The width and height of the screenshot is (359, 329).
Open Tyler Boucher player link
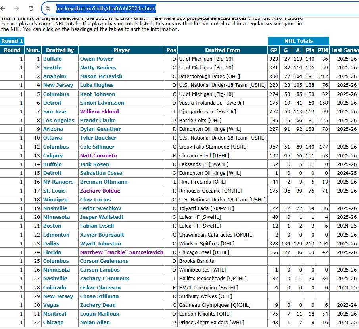click(98, 138)
